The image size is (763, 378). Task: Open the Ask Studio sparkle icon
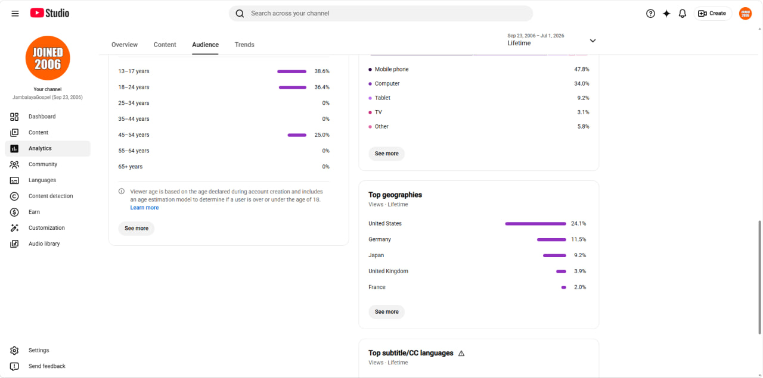click(x=666, y=13)
